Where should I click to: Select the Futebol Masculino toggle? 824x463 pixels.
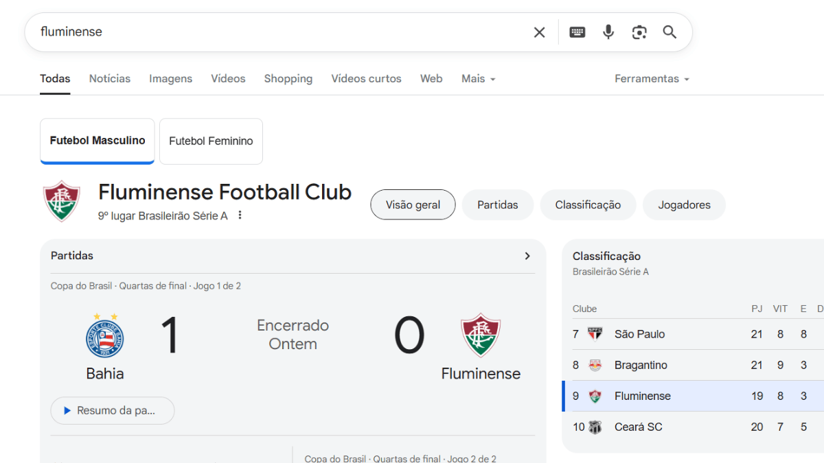coord(98,141)
